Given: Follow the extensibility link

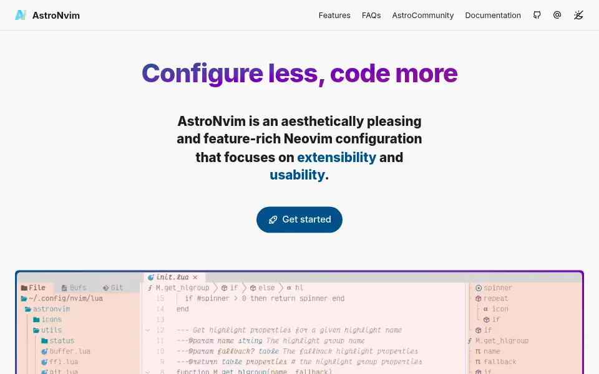Looking at the screenshot, I should (336, 157).
